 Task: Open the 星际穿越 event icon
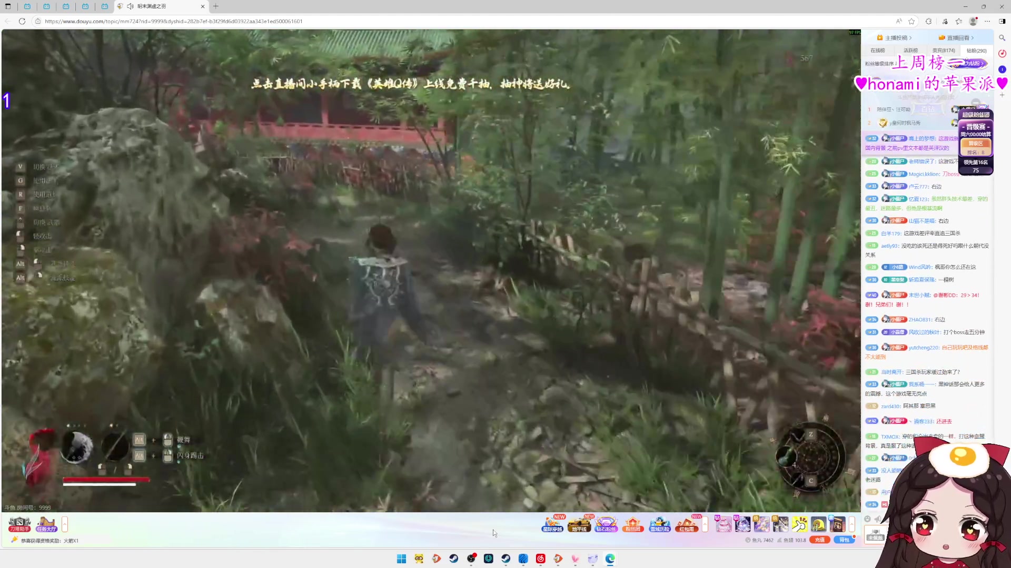(x=552, y=524)
